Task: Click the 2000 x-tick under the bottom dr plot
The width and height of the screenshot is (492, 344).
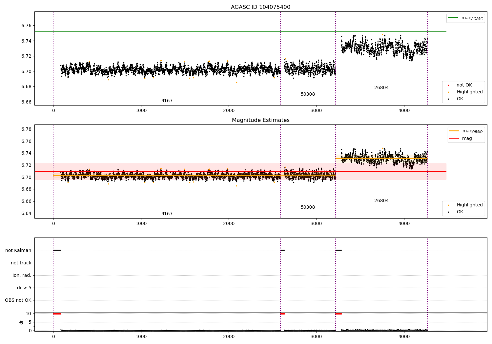Action: click(229, 336)
